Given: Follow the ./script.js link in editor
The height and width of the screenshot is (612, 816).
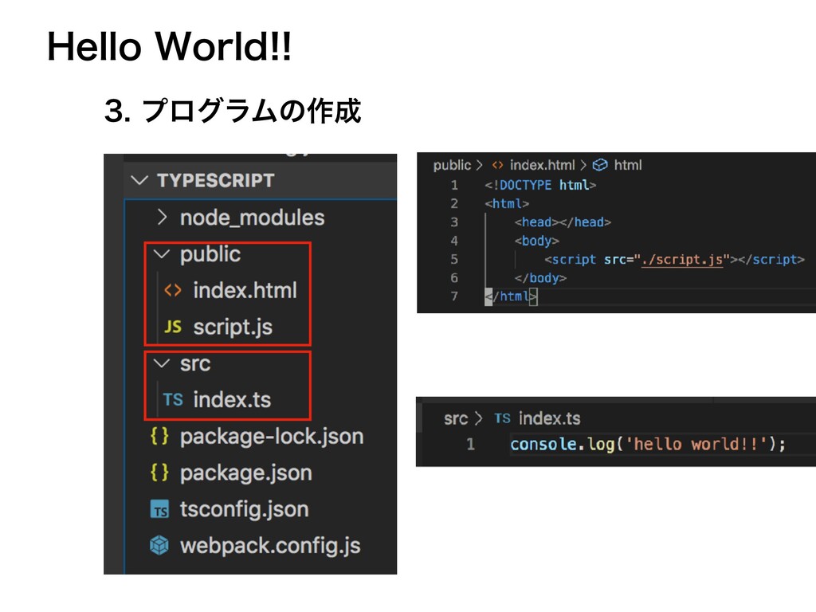Looking at the screenshot, I should (682, 260).
